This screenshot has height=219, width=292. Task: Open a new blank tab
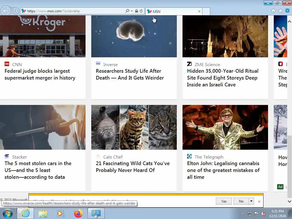(x=206, y=11)
